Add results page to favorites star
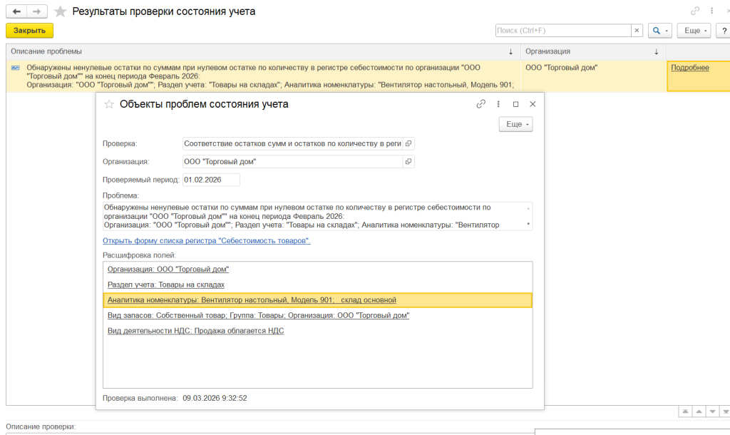This screenshot has width=730, height=435. point(61,11)
